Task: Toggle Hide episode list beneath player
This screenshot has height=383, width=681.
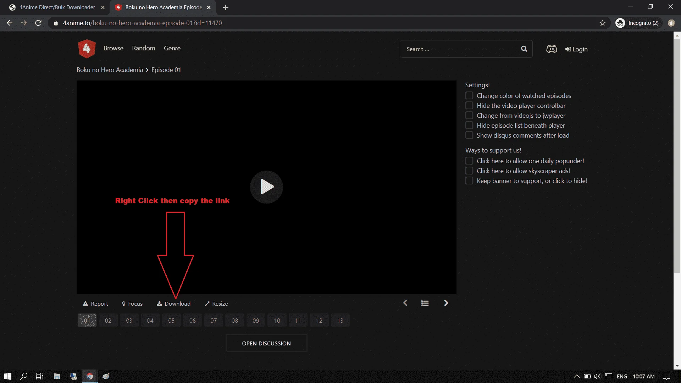Action: [469, 126]
